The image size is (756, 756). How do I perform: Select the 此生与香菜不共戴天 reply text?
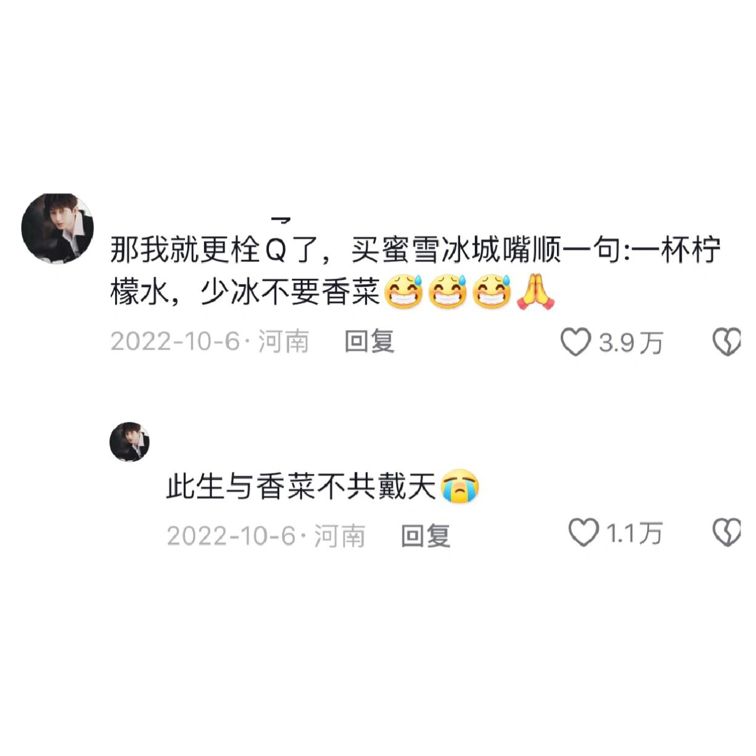301,487
